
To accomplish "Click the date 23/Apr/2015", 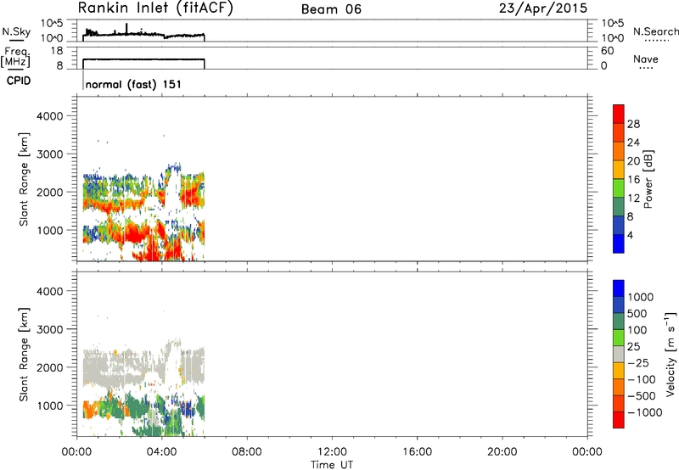I will click(543, 8).
